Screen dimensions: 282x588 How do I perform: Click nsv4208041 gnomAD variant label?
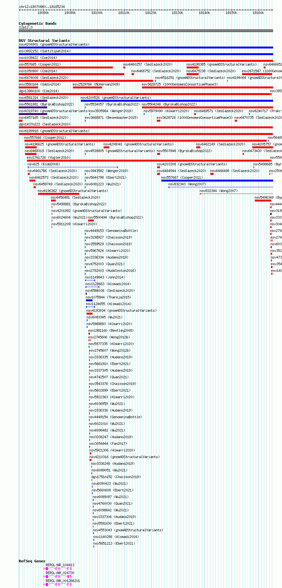(139, 144)
